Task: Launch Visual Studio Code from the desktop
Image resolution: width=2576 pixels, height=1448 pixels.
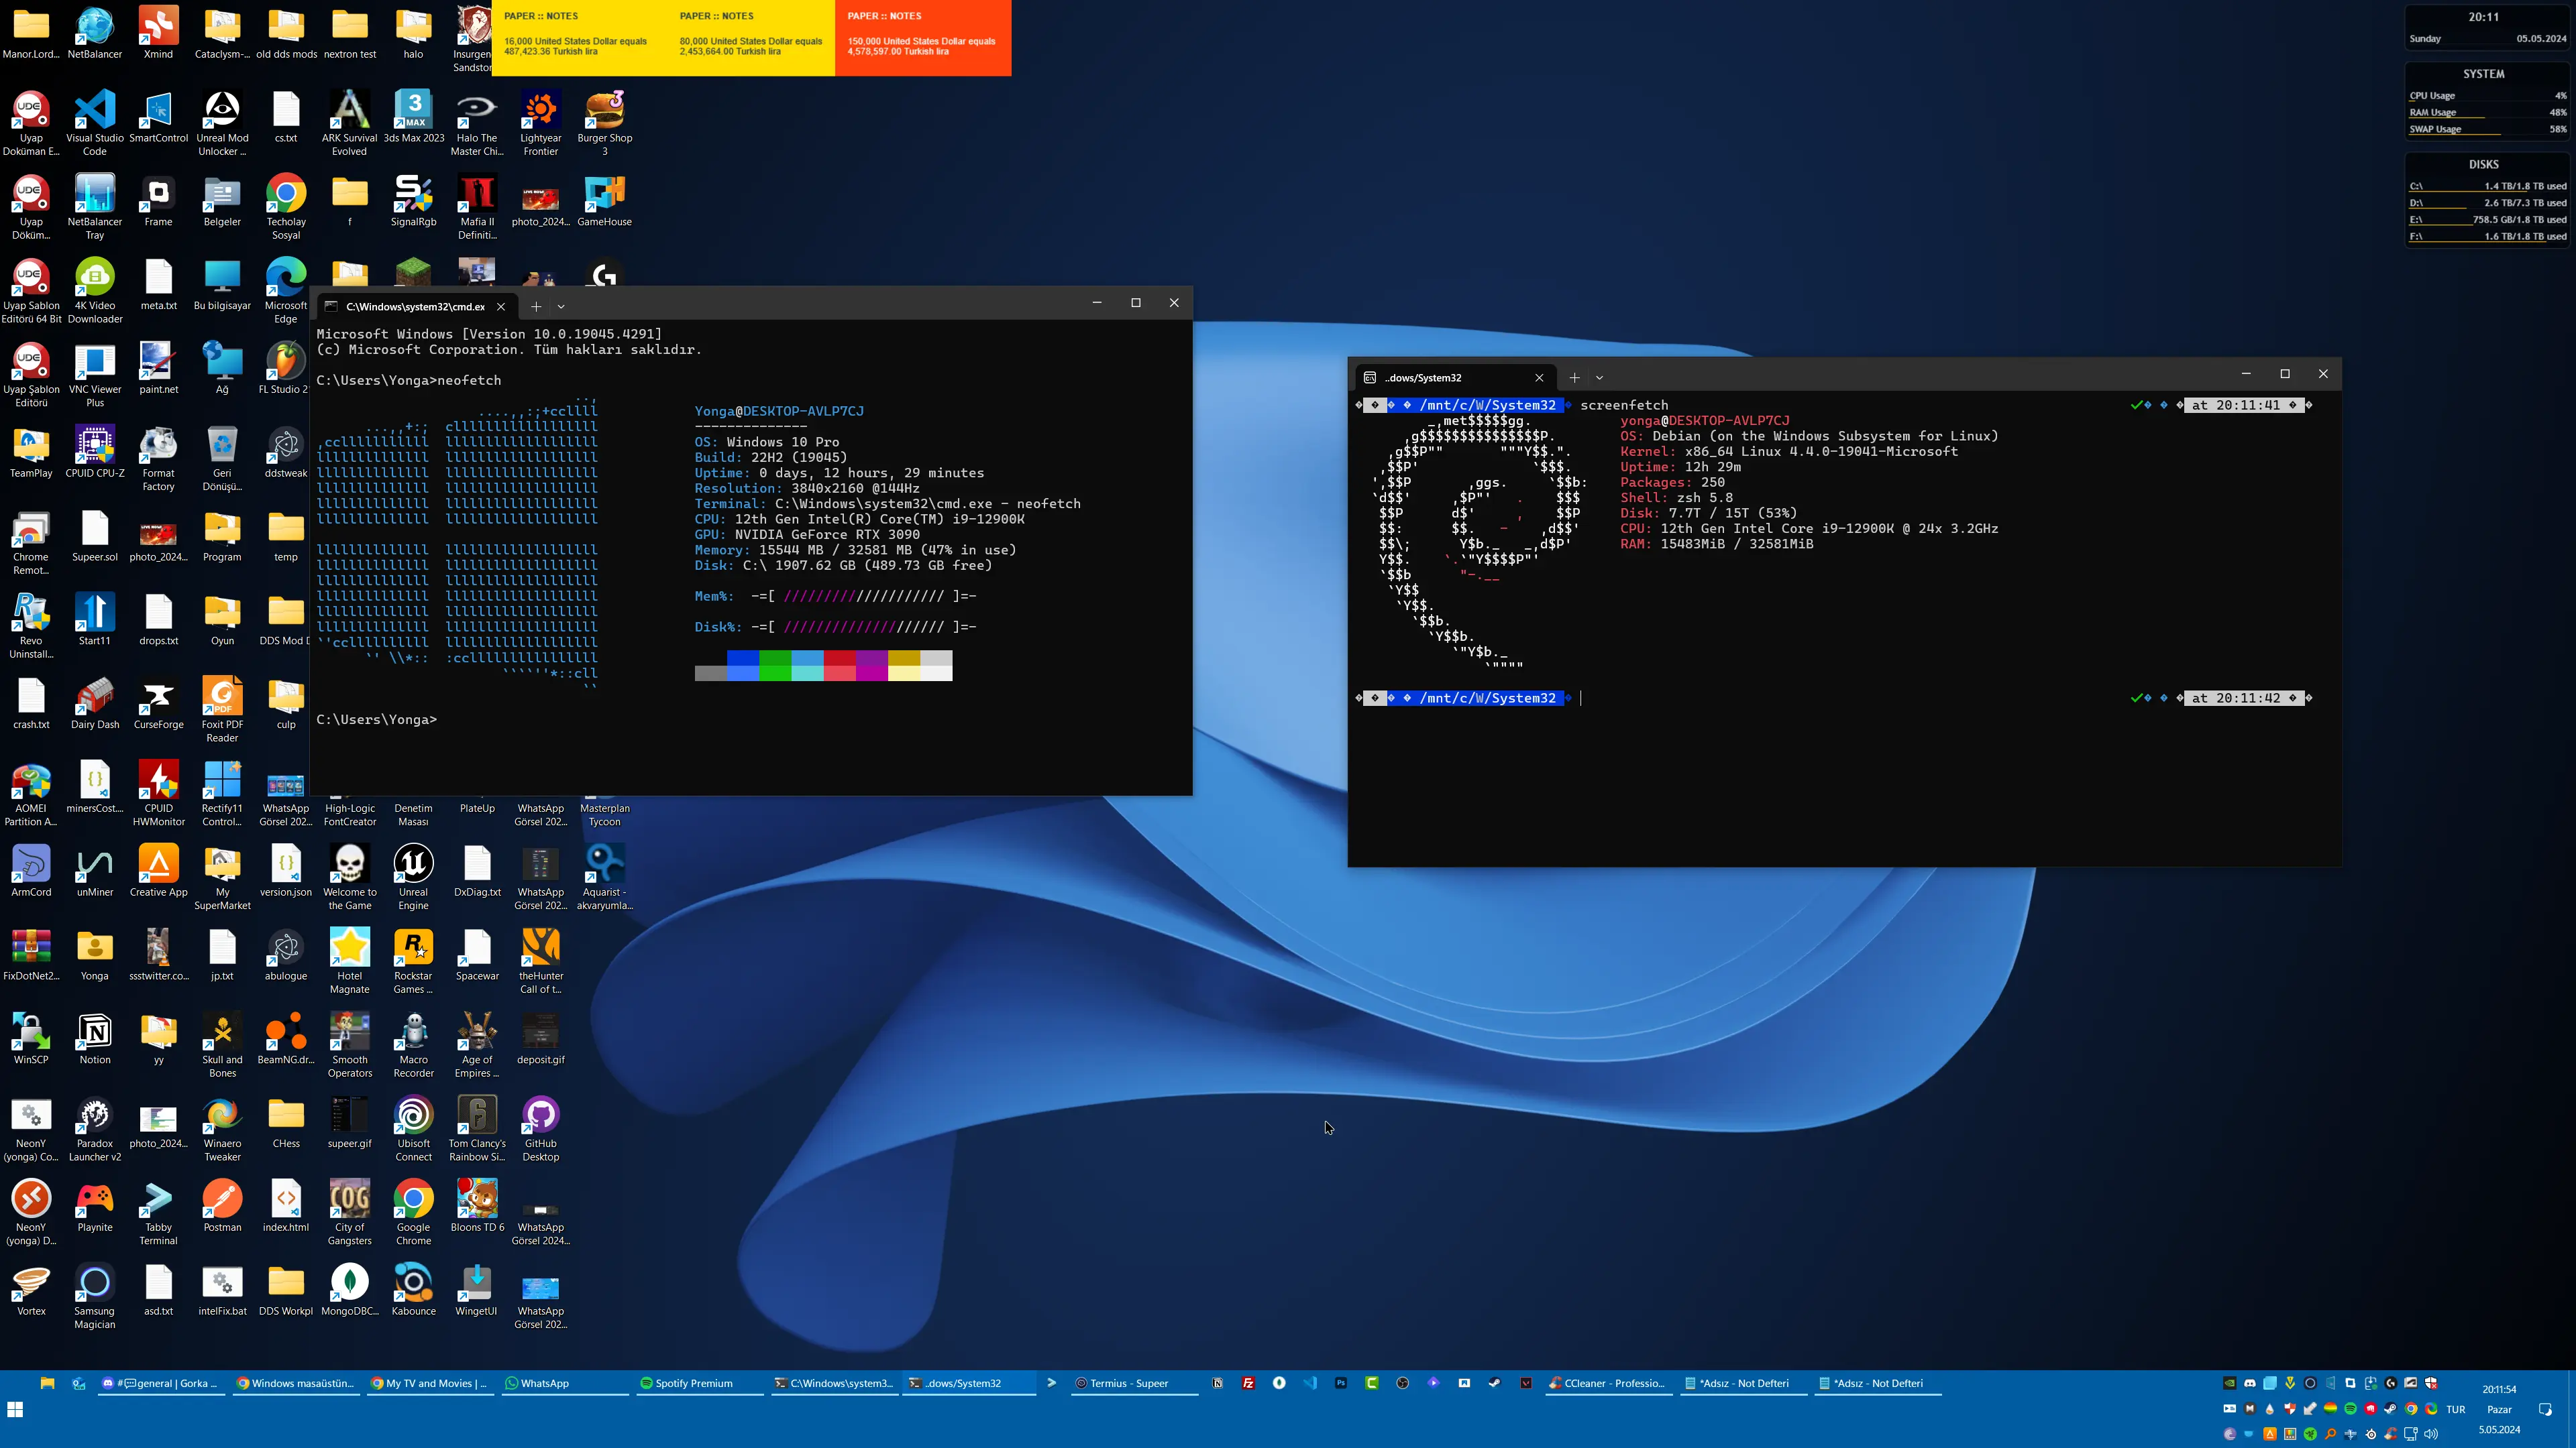Action: point(95,122)
